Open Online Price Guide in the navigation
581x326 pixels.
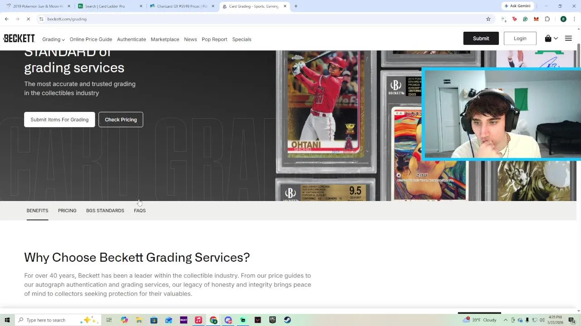[x=91, y=39]
